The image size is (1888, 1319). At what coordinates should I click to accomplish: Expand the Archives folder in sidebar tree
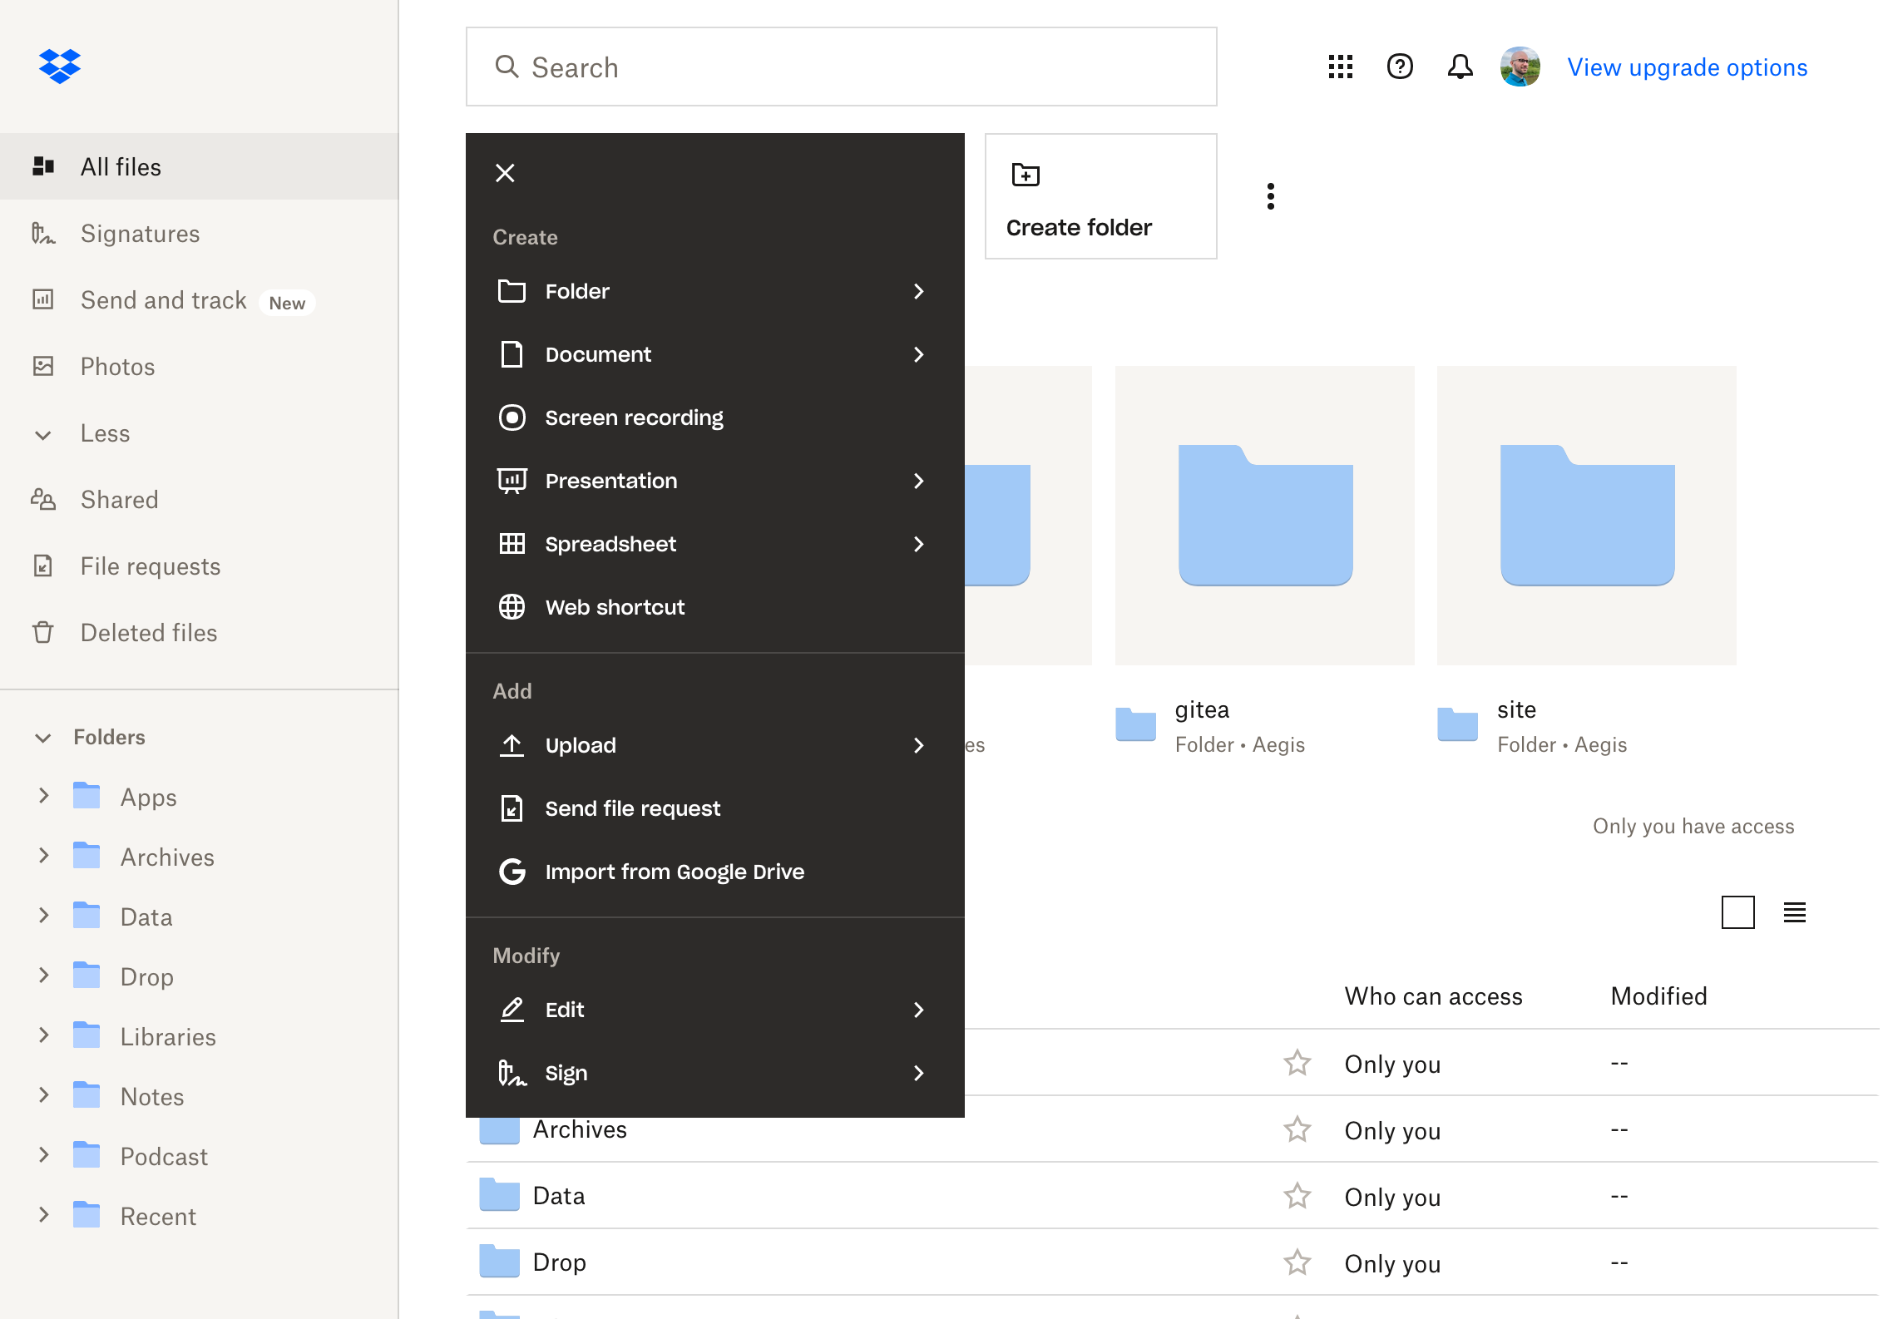(44, 856)
